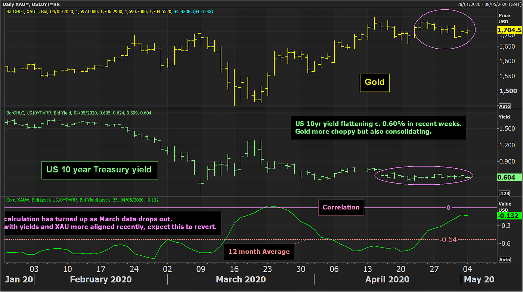The width and height of the screenshot is (523, 292).
Task: Click the 'February 2020' month label
Action: click(101, 279)
